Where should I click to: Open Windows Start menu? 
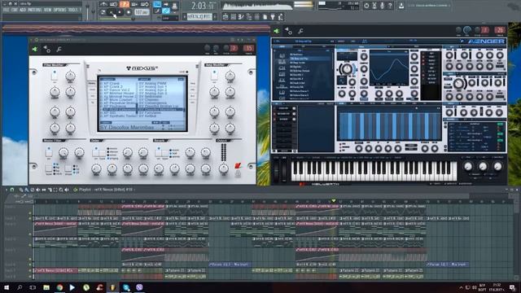pos(7,287)
